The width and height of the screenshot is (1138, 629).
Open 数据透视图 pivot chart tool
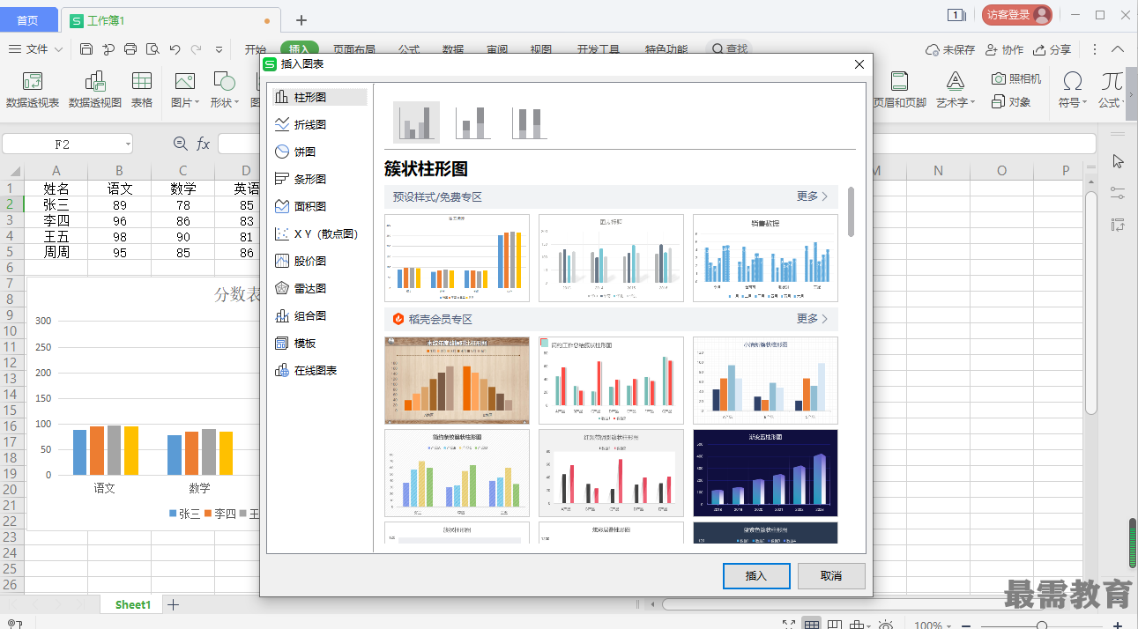[x=95, y=91]
